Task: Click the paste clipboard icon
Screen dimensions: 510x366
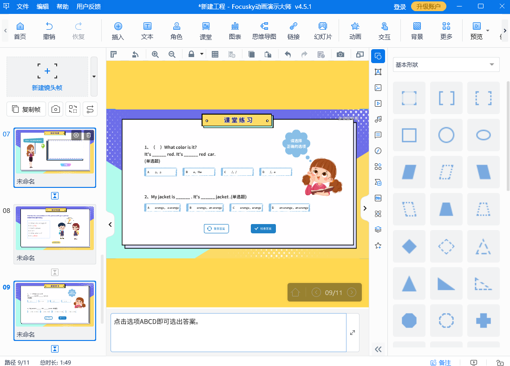Action: (x=268, y=55)
